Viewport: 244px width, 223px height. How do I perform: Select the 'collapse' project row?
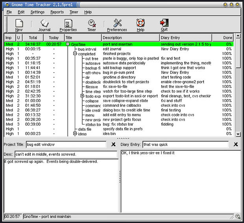tap(119, 101)
